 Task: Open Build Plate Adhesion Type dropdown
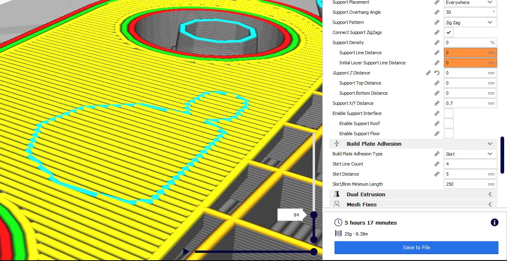tap(471, 154)
